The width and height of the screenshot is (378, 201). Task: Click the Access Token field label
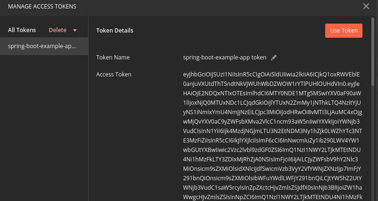point(114,75)
